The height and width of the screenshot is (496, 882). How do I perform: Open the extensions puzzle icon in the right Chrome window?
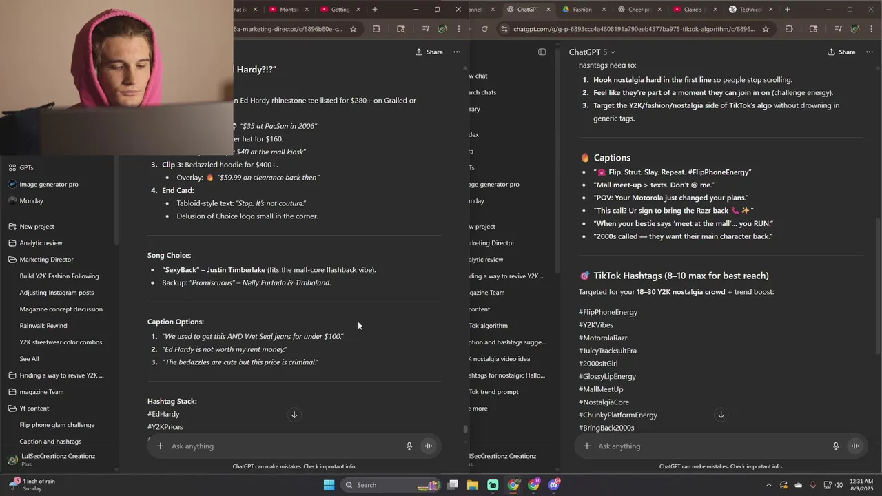pyautogui.click(x=789, y=29)
